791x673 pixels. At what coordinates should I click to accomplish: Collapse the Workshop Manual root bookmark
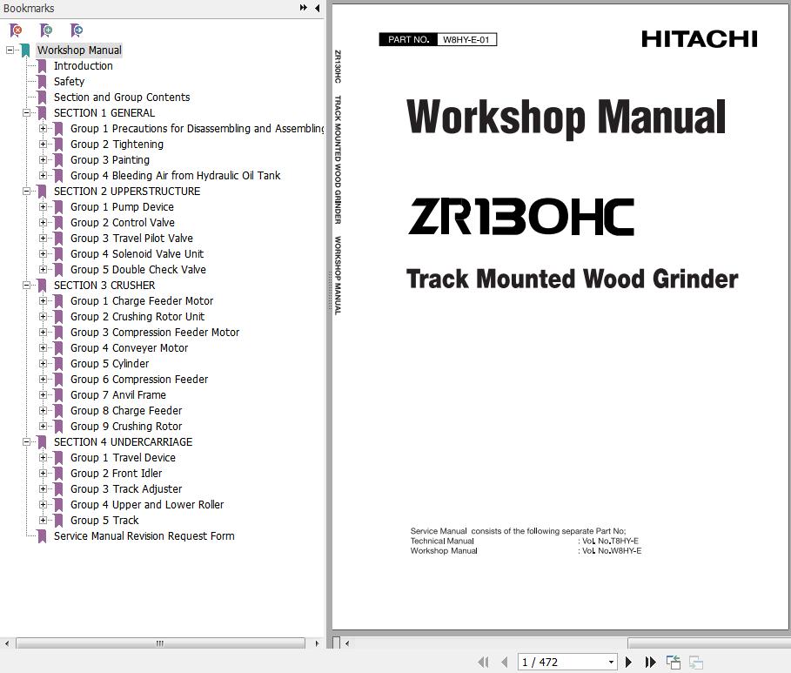10,50
